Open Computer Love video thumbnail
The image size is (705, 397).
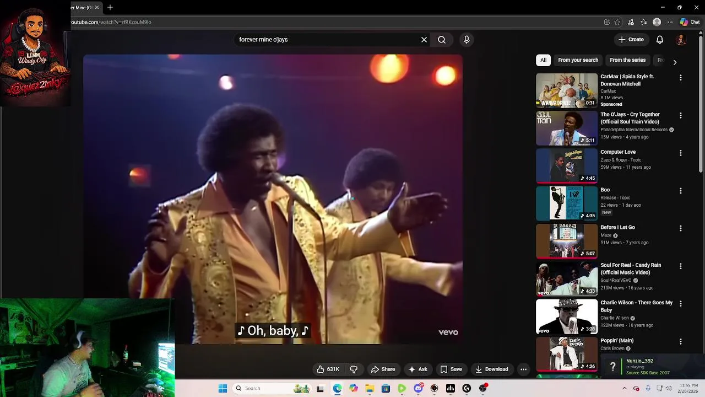point(566,165)
